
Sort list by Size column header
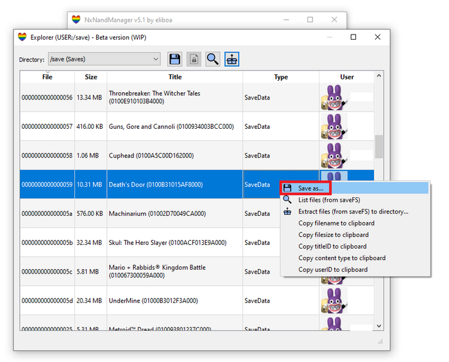91,77
